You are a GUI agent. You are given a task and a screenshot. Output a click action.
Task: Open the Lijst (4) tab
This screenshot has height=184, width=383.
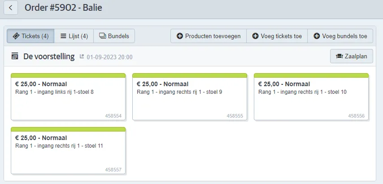click(x=74, y=36)
